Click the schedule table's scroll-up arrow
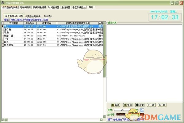 [x=104, y=23]
